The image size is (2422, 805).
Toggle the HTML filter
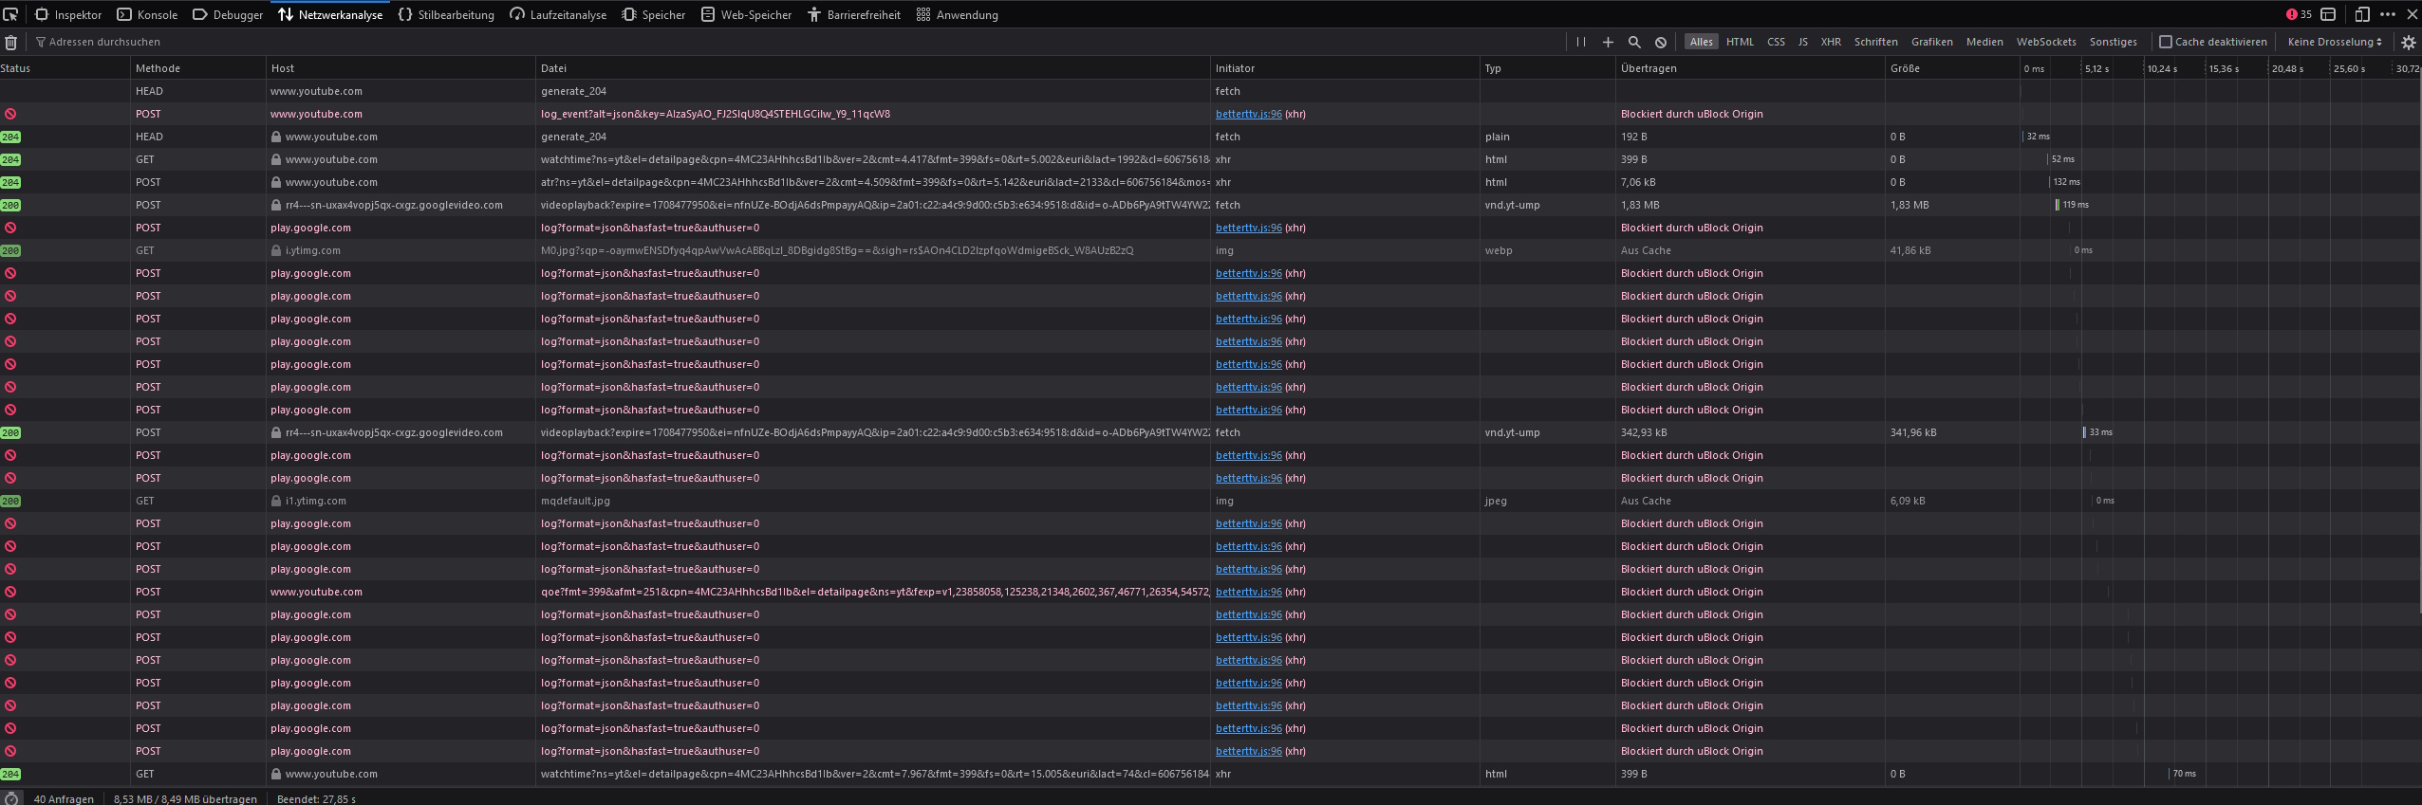(x=1740, y=42)
